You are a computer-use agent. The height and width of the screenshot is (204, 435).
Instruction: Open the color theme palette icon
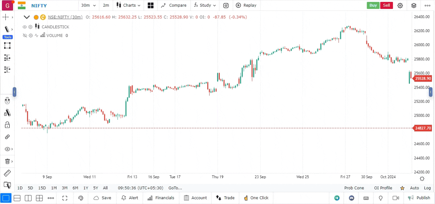point(81,198)
